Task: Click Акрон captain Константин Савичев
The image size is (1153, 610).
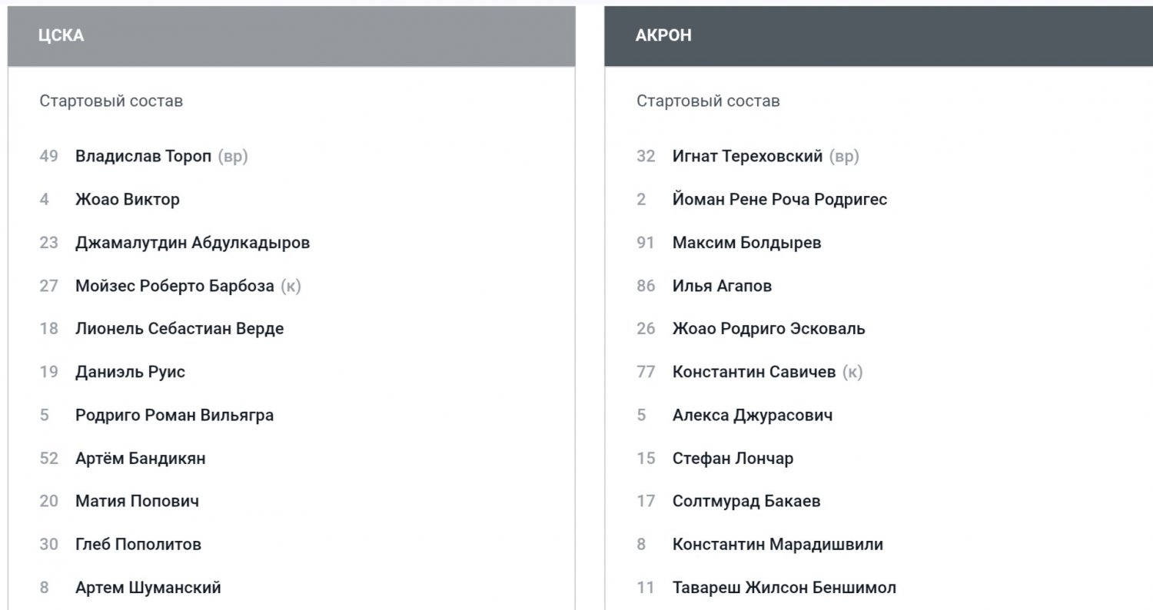Action: click(x=753, y=372)
